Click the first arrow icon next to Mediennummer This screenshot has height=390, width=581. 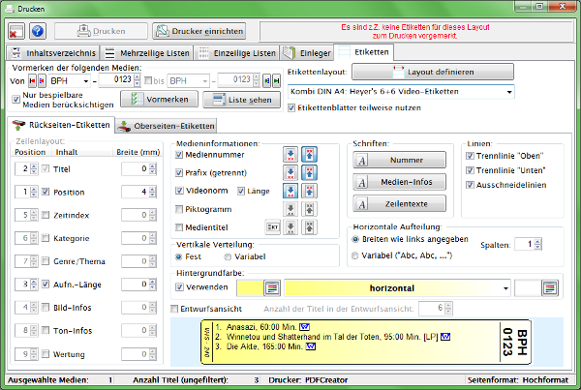[x=290, y=155]
